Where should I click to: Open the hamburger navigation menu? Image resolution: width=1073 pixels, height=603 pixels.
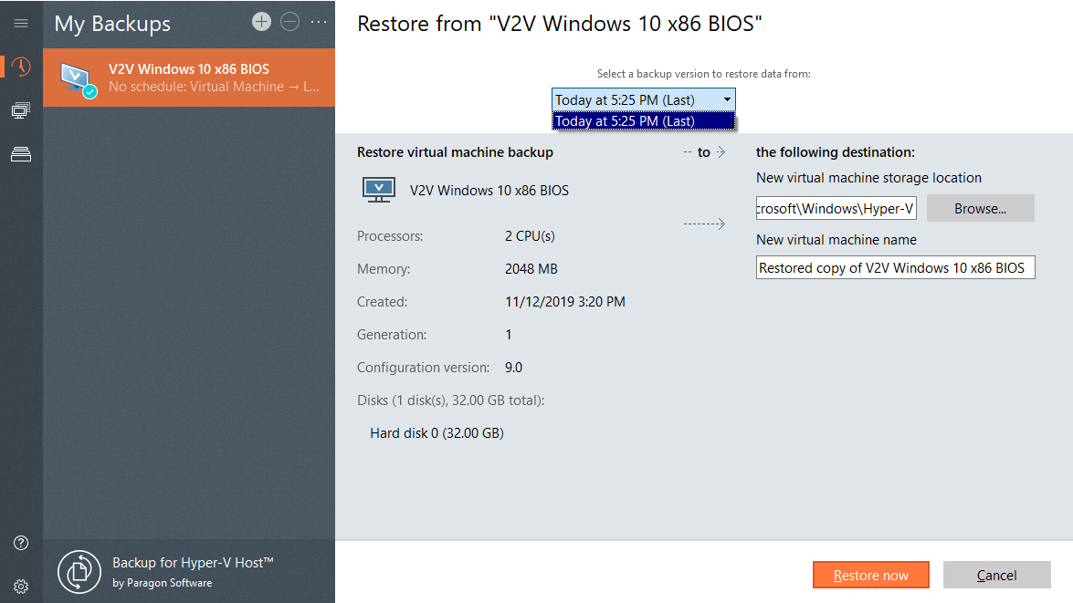pyautogui.click(x=20, y=23)
